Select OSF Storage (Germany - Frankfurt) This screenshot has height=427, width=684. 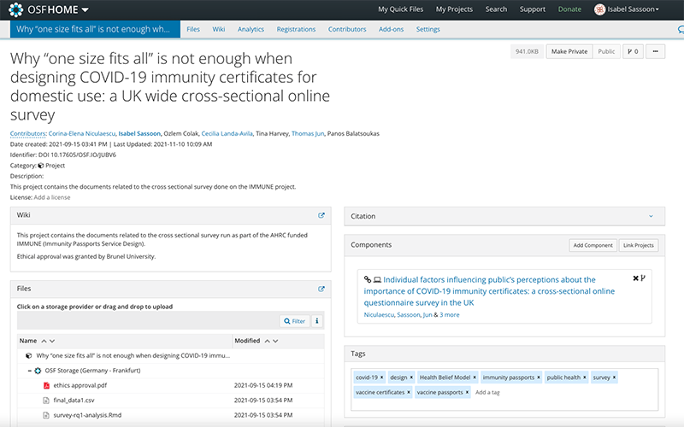tap(92, 371)
